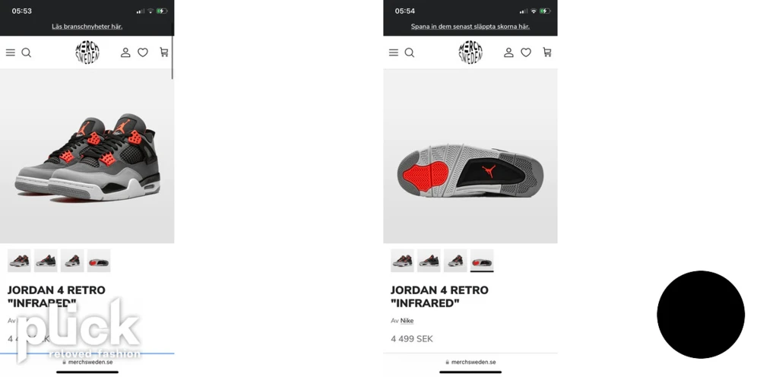
Task: Open hamburger menu on right phone screen
Action: point(394,52)
